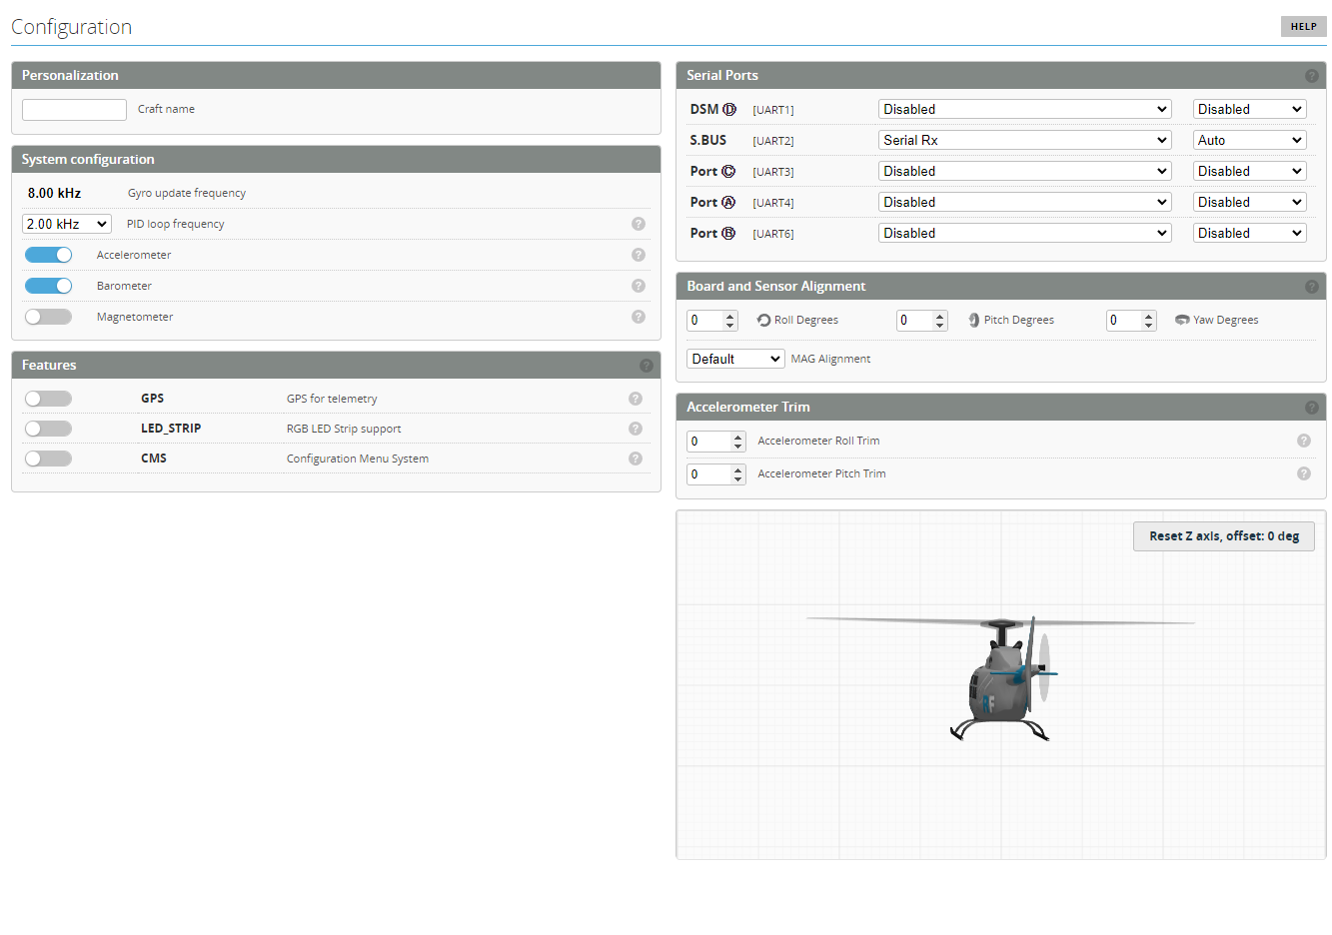The height and width of the screenshot is (935, 1332).
Task: Open the Serial Ports panel help icon
Action: click(x=1311, y=76)
